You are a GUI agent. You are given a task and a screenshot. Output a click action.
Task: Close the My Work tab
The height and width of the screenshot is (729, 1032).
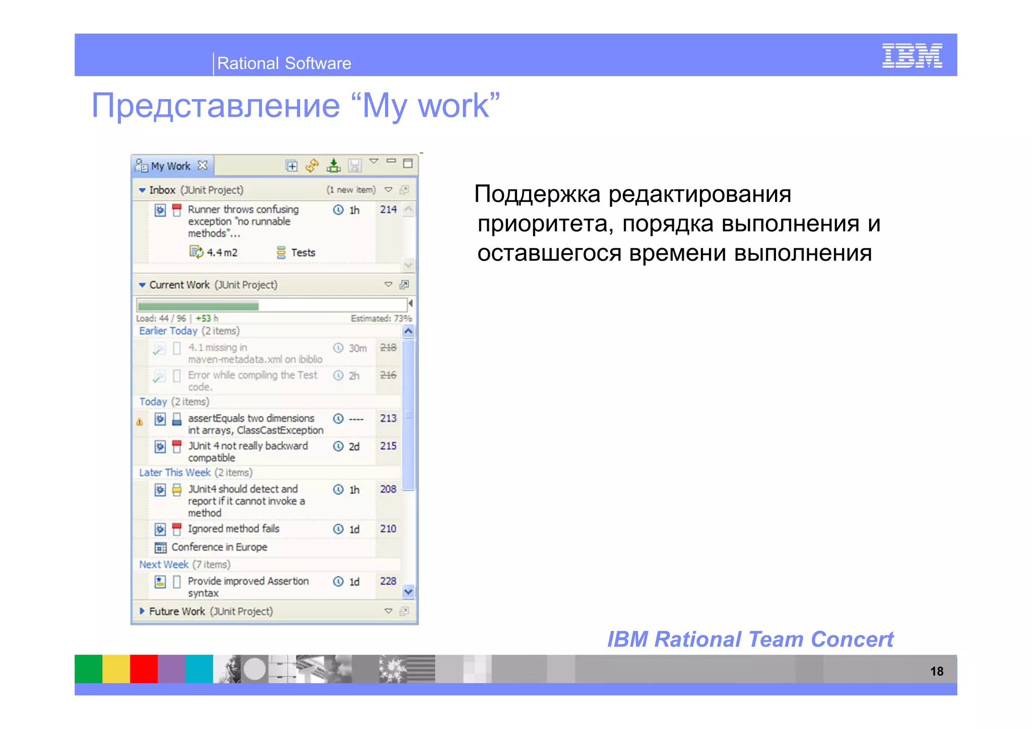pyautogui.click(x=203, y=165)
